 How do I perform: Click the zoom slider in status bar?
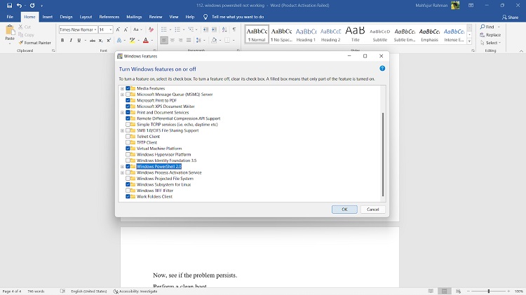pos(484,291)
